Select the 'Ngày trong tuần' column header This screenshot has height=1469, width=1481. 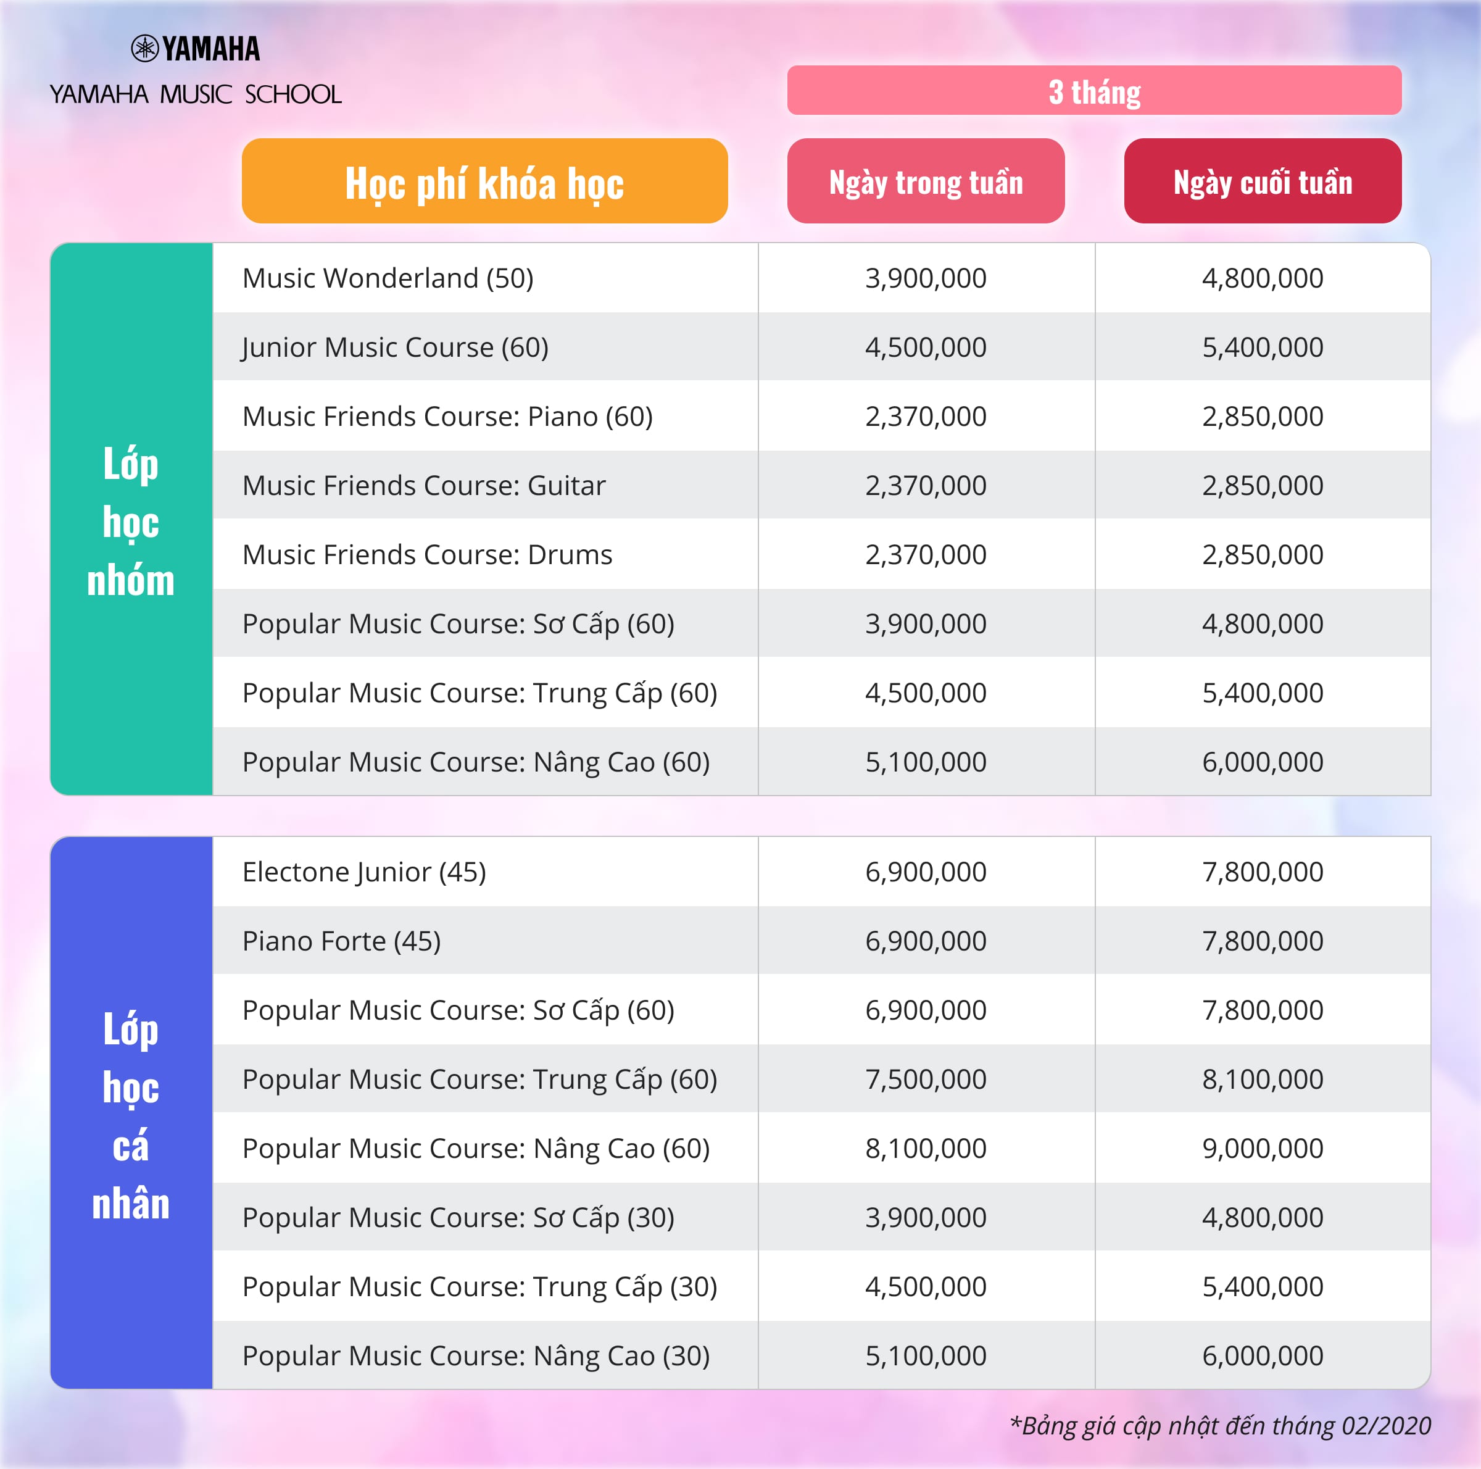pyautogui.click(x=925, y=181)
